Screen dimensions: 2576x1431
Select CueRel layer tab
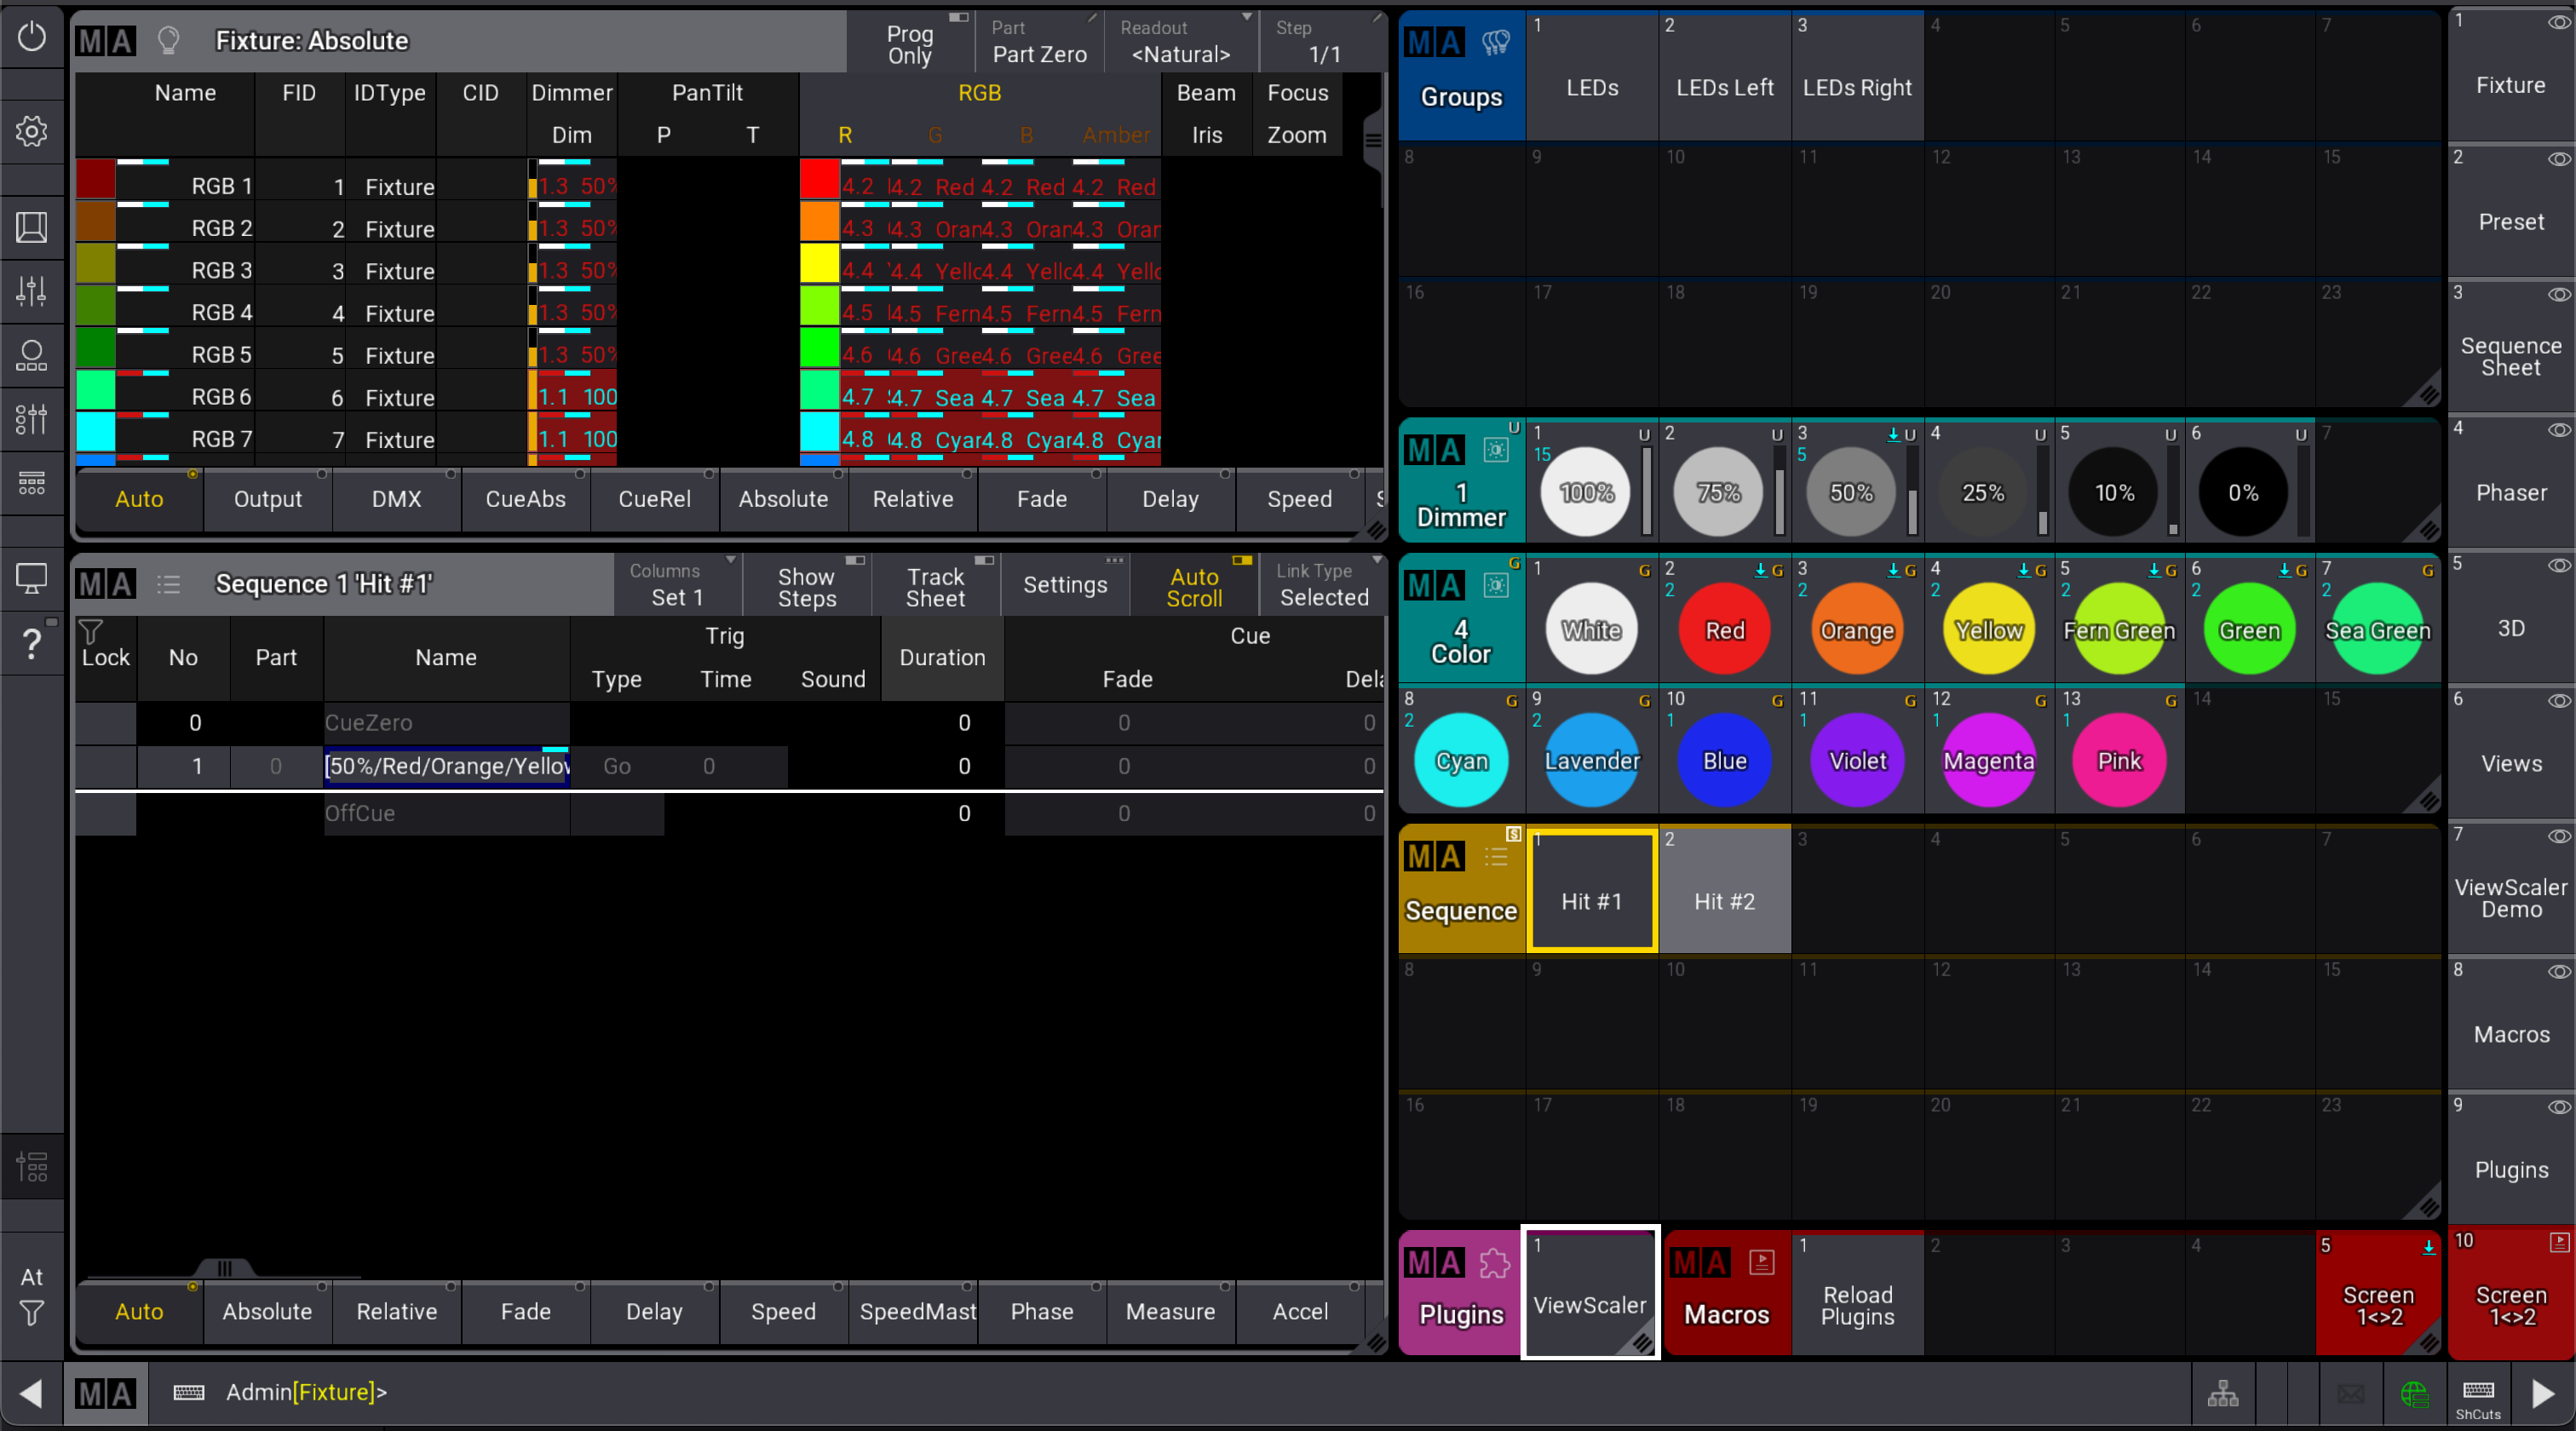point(655,499)
